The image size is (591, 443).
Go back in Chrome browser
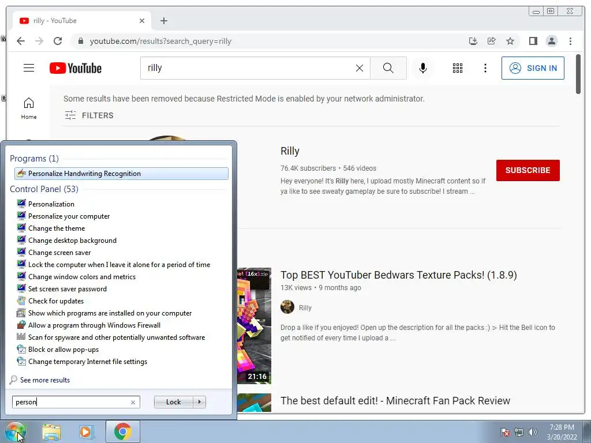tap(21, 41)
